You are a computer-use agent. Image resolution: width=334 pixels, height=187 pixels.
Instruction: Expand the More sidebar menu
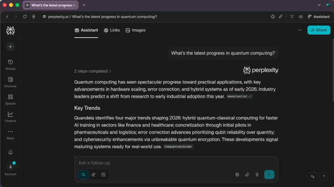coord(10,134)
